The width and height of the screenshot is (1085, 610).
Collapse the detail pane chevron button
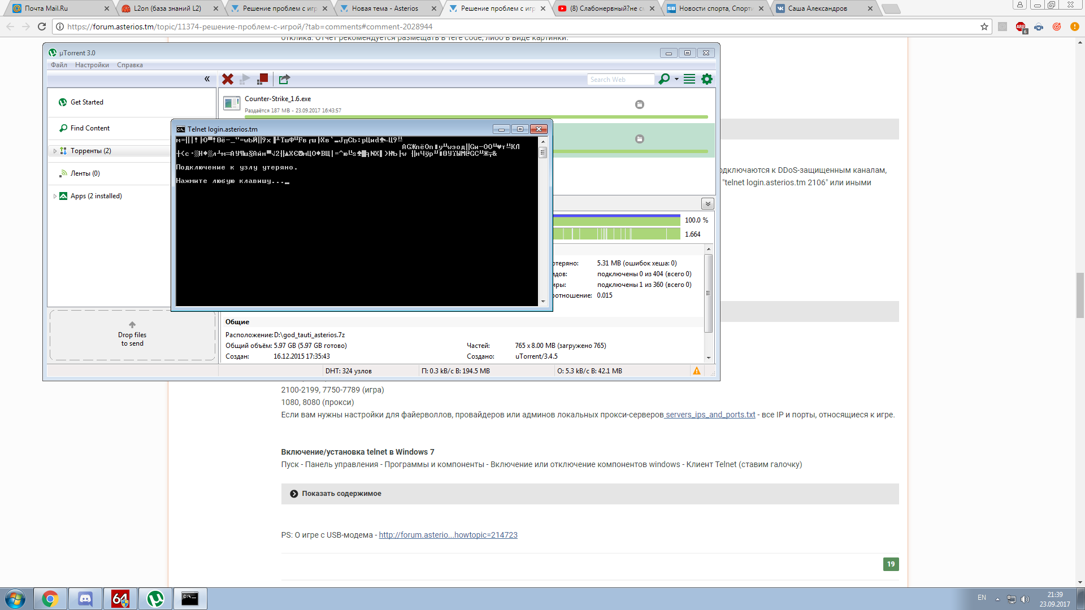tap(708, 203)
